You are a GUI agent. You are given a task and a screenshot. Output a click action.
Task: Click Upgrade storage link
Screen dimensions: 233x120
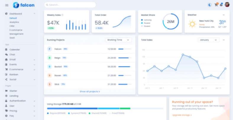182,115
